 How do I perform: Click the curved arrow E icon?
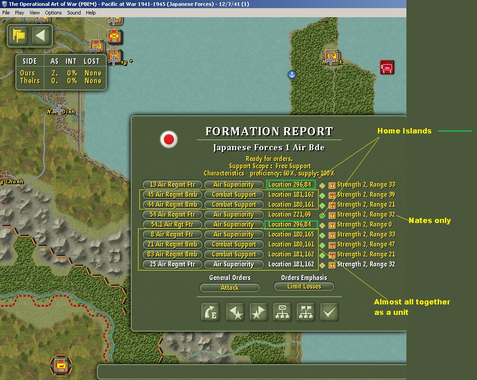point(210,312)
